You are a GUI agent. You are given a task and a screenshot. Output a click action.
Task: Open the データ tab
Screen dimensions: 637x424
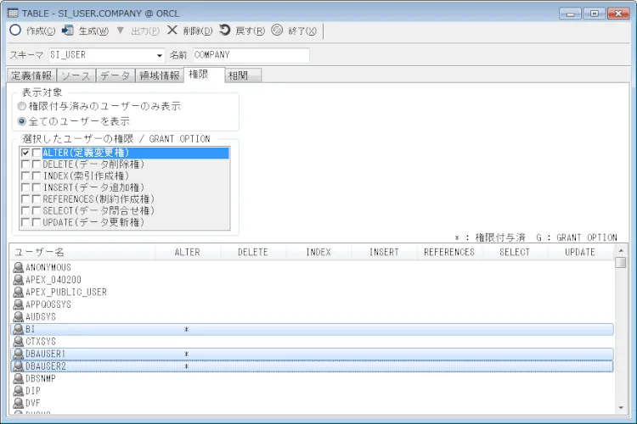pyautogui.click(x=116, y=75)
